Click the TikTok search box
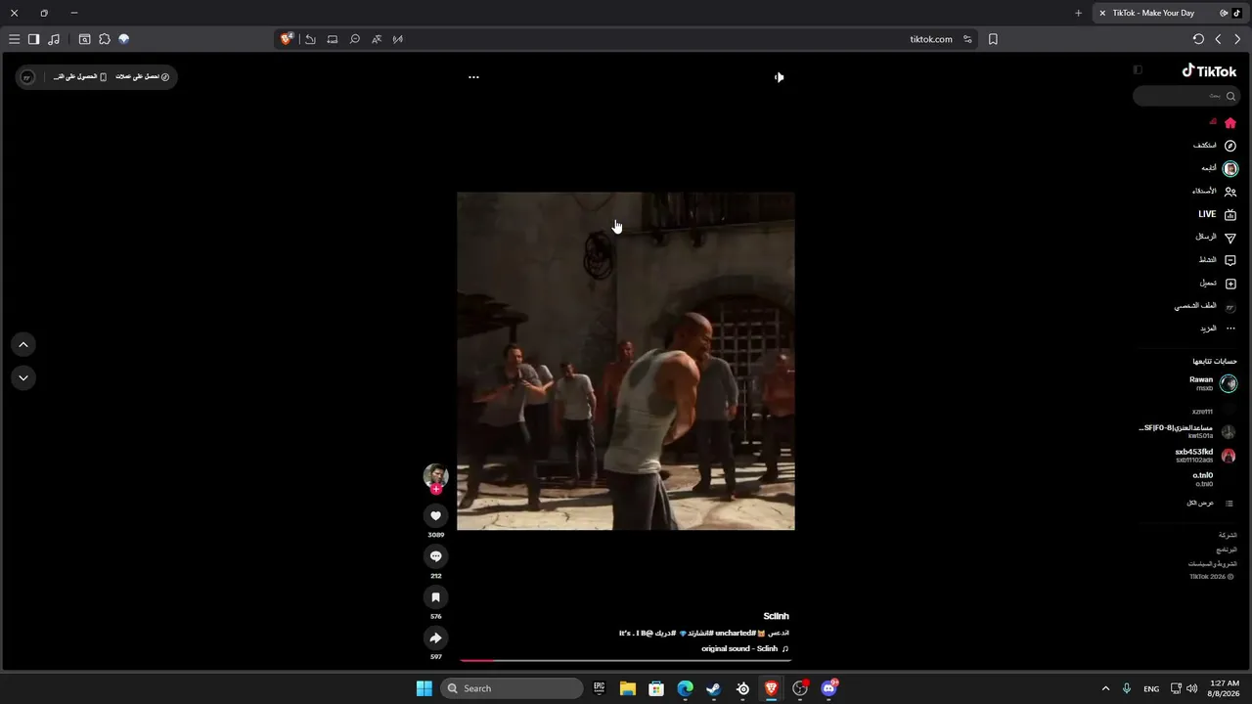The width and height of the screenshot is (1252, 704). click(1186, 96)
